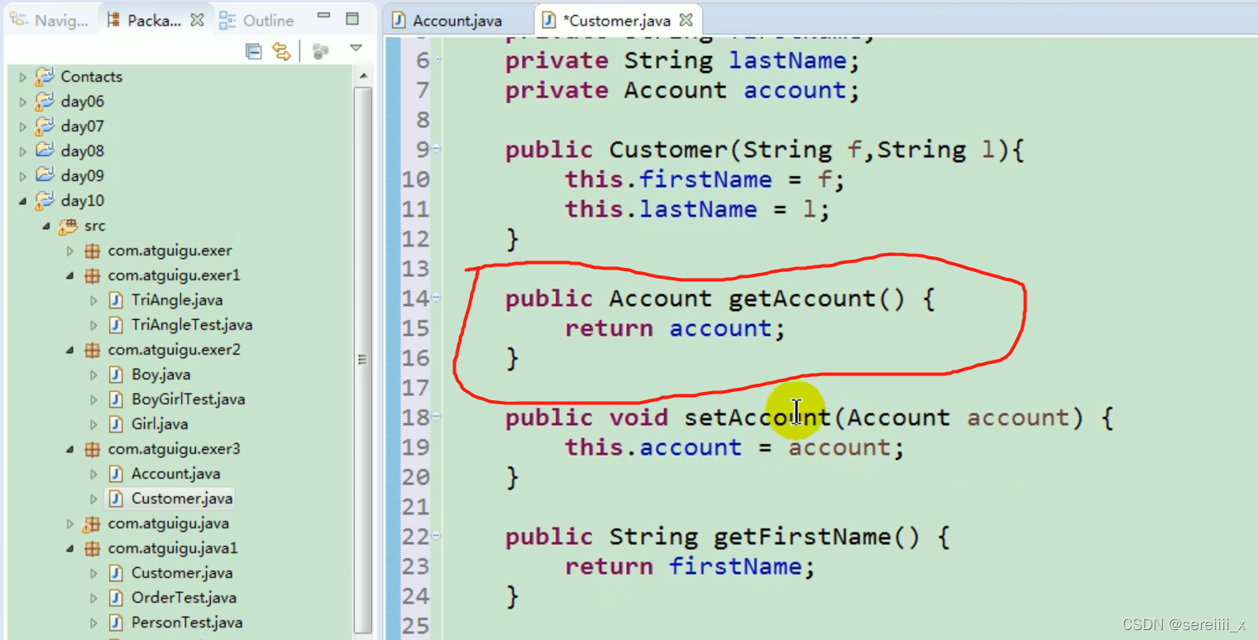Fold the getFirstName method at line 22

pos(438,537)
